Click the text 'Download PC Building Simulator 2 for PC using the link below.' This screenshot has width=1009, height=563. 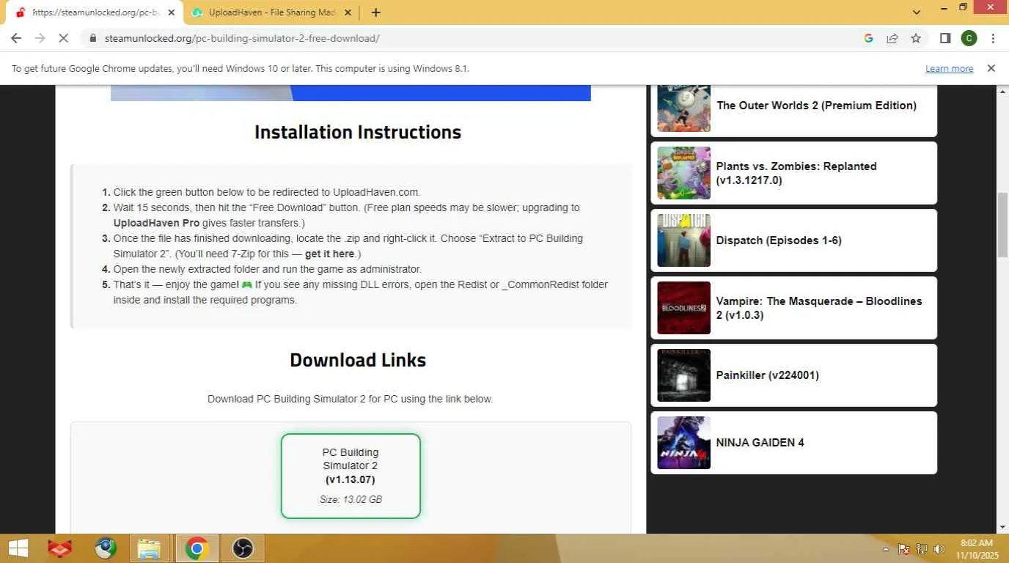pyautogui.click(x=351, y=400)
